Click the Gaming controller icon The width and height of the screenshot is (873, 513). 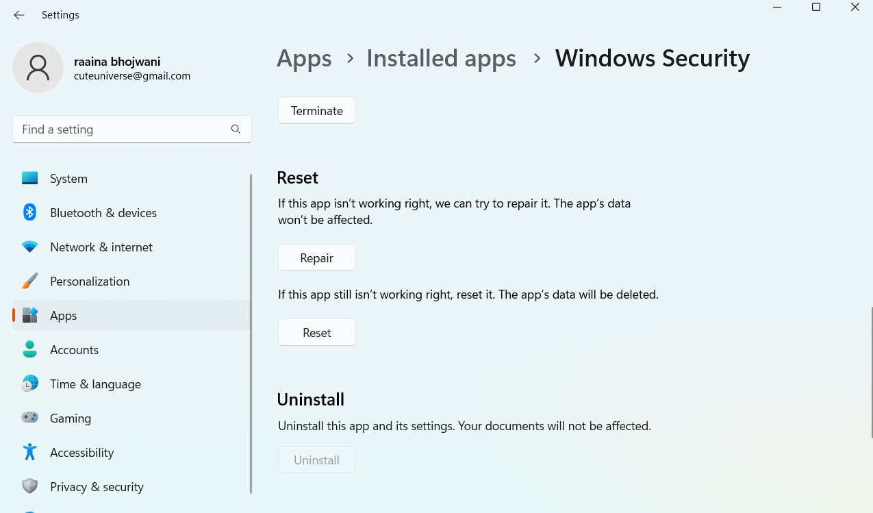(29, 418)
